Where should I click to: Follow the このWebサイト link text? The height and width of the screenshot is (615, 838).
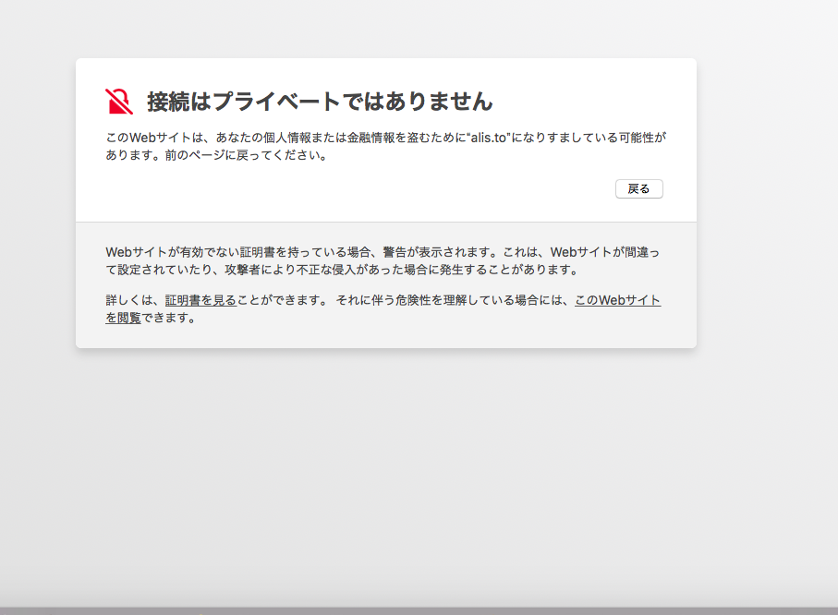[x=617, y=301]
